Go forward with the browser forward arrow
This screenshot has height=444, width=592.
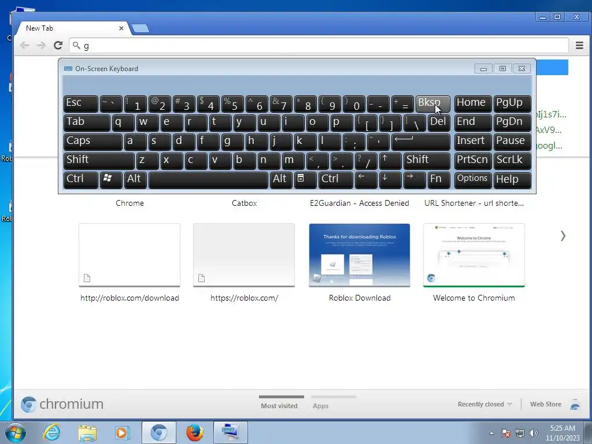41,46
